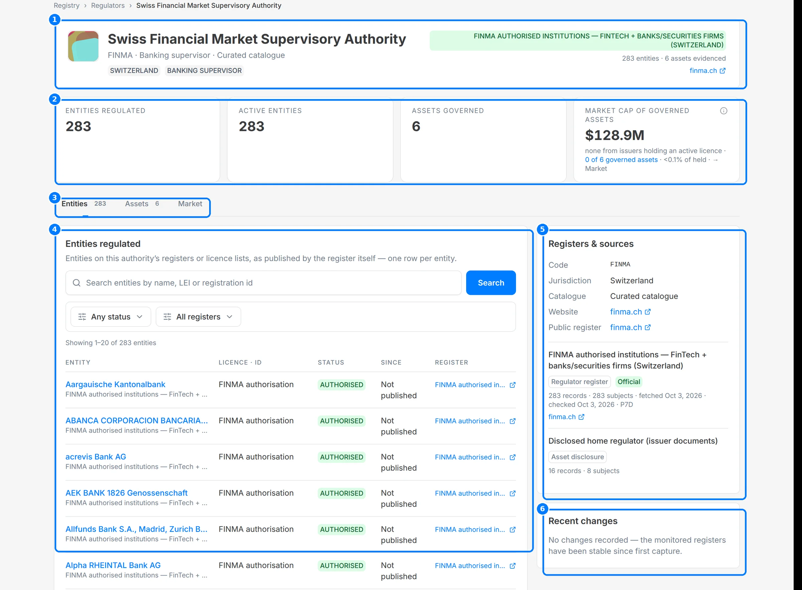Open the Any status filter dropdown

[111, 317]
